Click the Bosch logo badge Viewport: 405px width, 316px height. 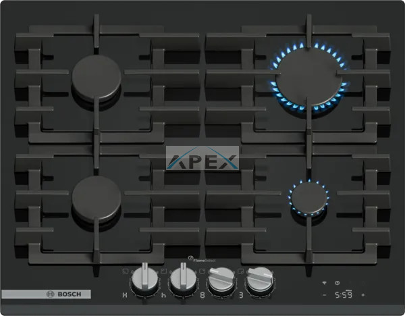pyautogui.click(x=46, y=294)
